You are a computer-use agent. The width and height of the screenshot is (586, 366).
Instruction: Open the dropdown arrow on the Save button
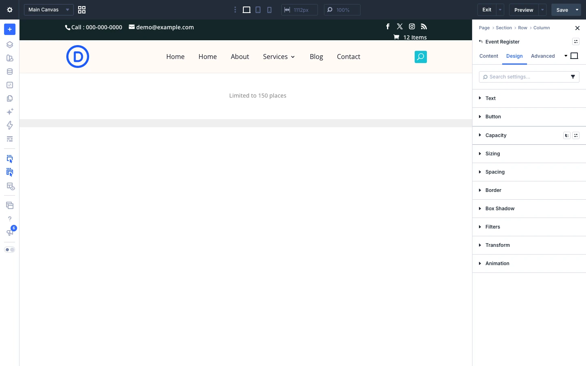577,10
